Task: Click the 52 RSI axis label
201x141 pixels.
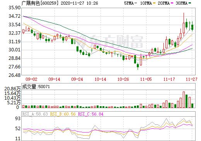Action: tap(18, 129)
